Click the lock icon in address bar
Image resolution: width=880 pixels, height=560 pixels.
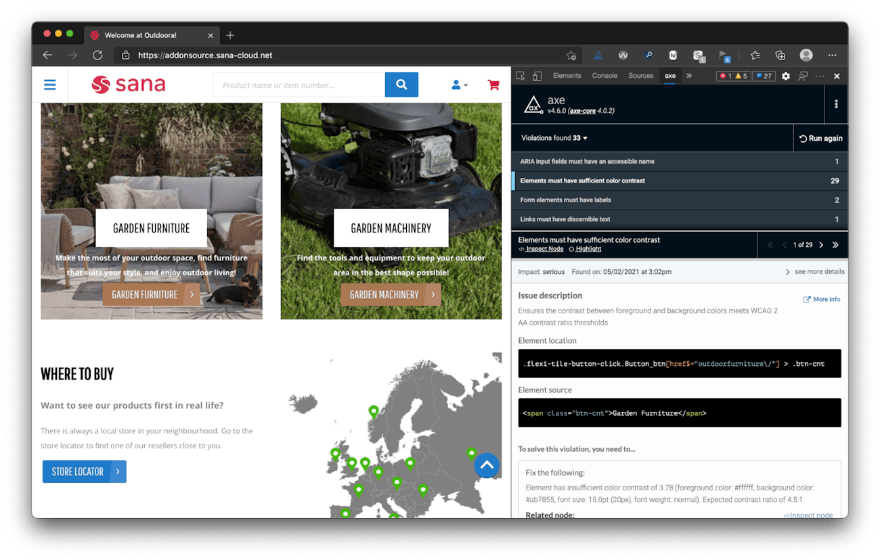click(125, 55)
